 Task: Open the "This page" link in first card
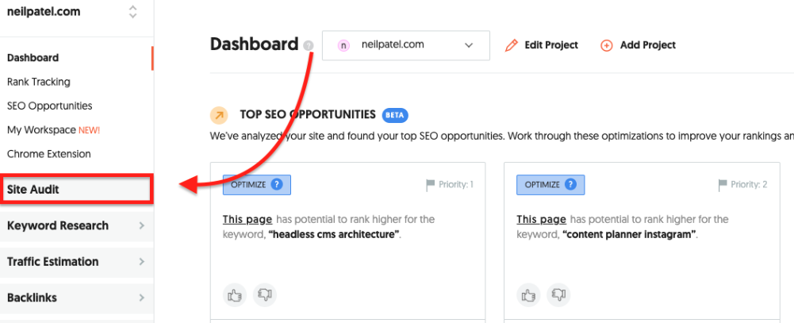pyautogui.click(x=247, y=220)
